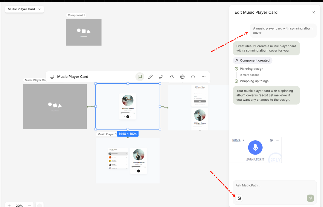Select the Component 1 label

click(76, 15)
